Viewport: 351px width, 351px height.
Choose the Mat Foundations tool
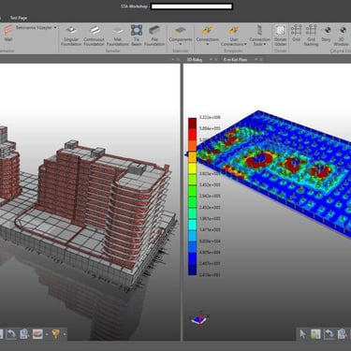[x=118, y=37]
